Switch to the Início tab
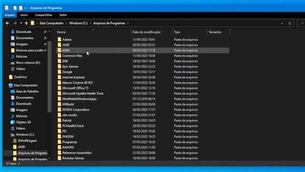Screen dimensions: 305x172 coord(24,15)
